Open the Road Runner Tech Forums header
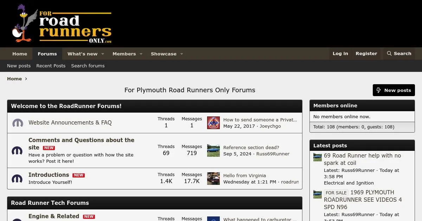 (x=50, y=203)
